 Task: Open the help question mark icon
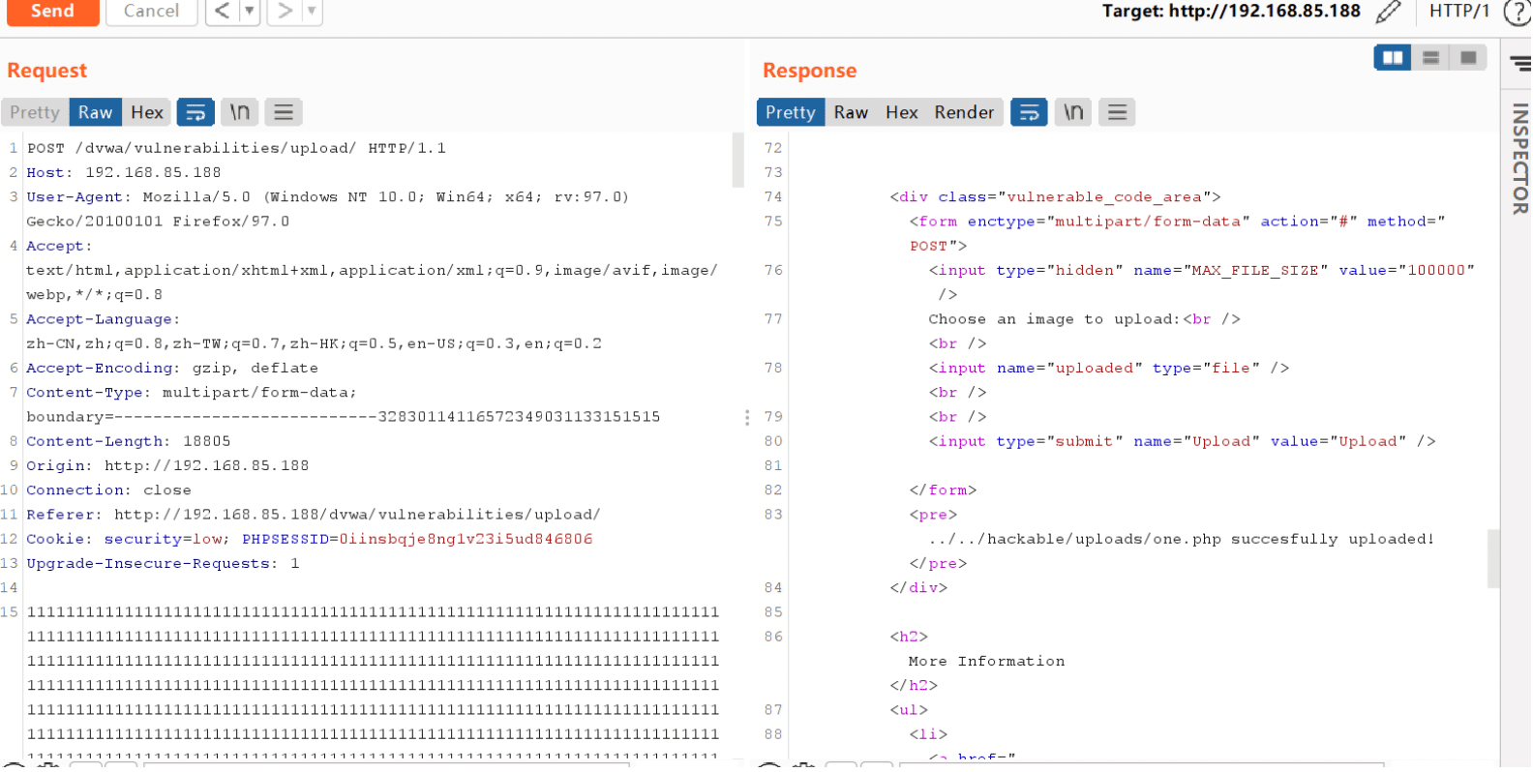(x=1518, y=13)
